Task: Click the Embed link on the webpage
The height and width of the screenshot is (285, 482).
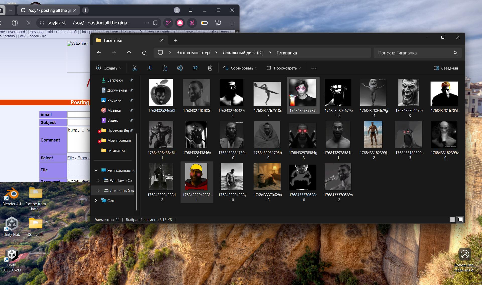Action: coord(84,158)
